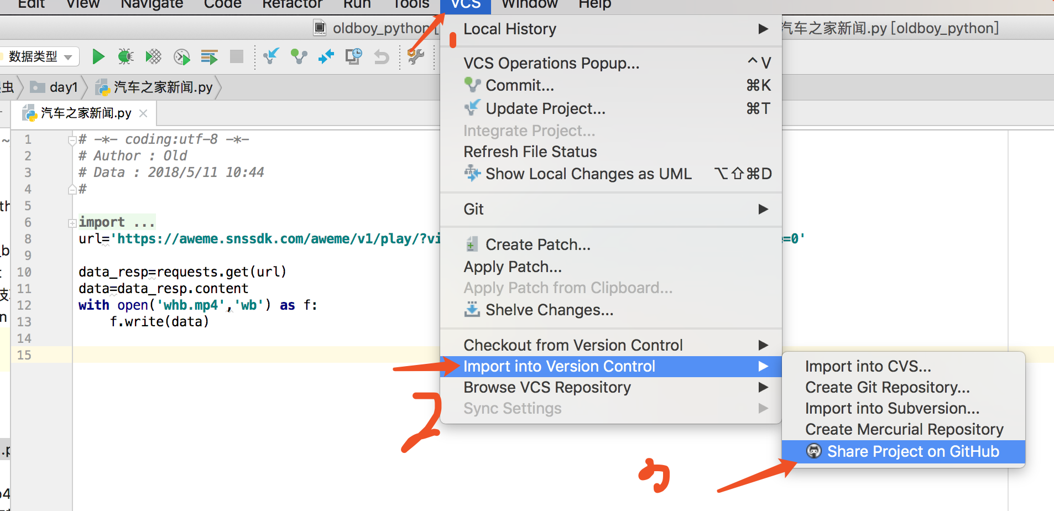Click Share Project on GitHub
Viewport: 1054px width, 511px height.
pos(904,451)
